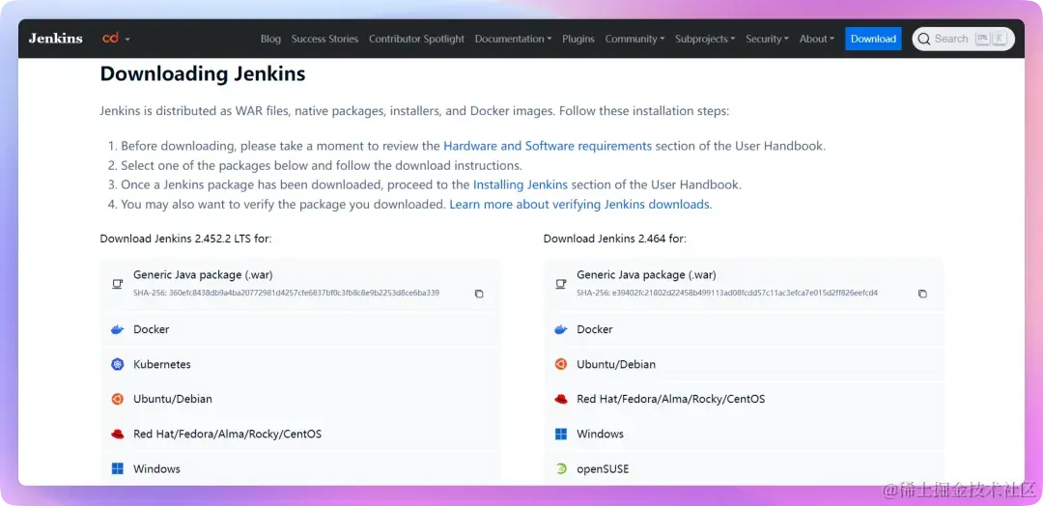
Task: Click the Windows logo icon under LTS
Action: point(117,468)
